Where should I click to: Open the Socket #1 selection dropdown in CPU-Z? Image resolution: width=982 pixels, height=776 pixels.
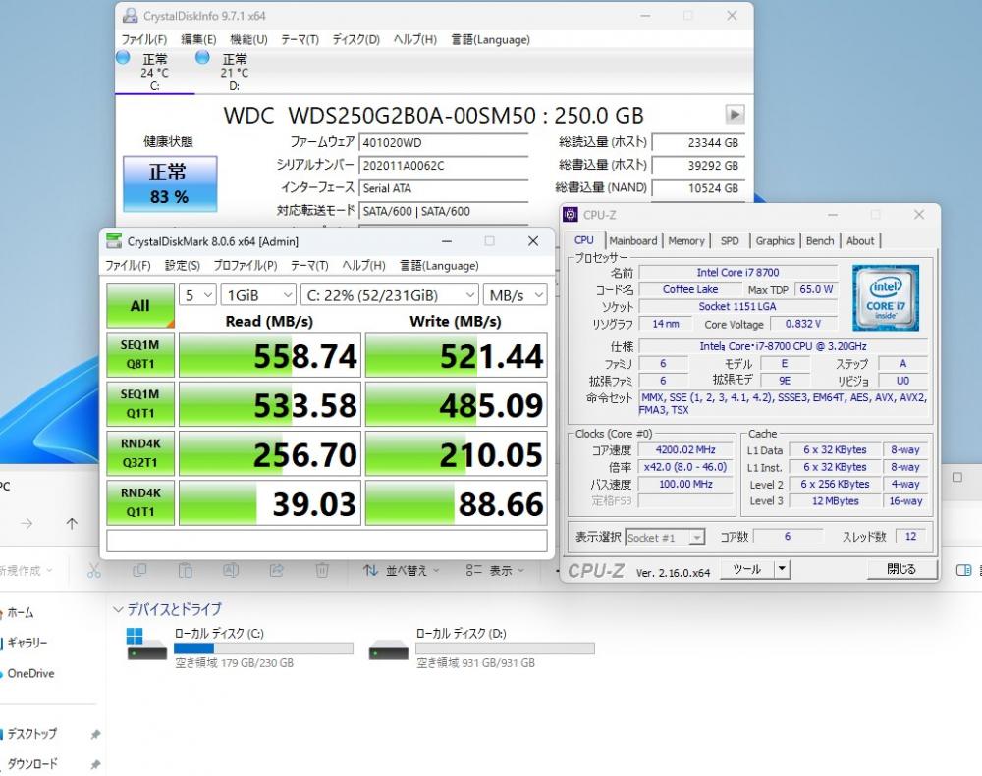(x=665, y=537)
